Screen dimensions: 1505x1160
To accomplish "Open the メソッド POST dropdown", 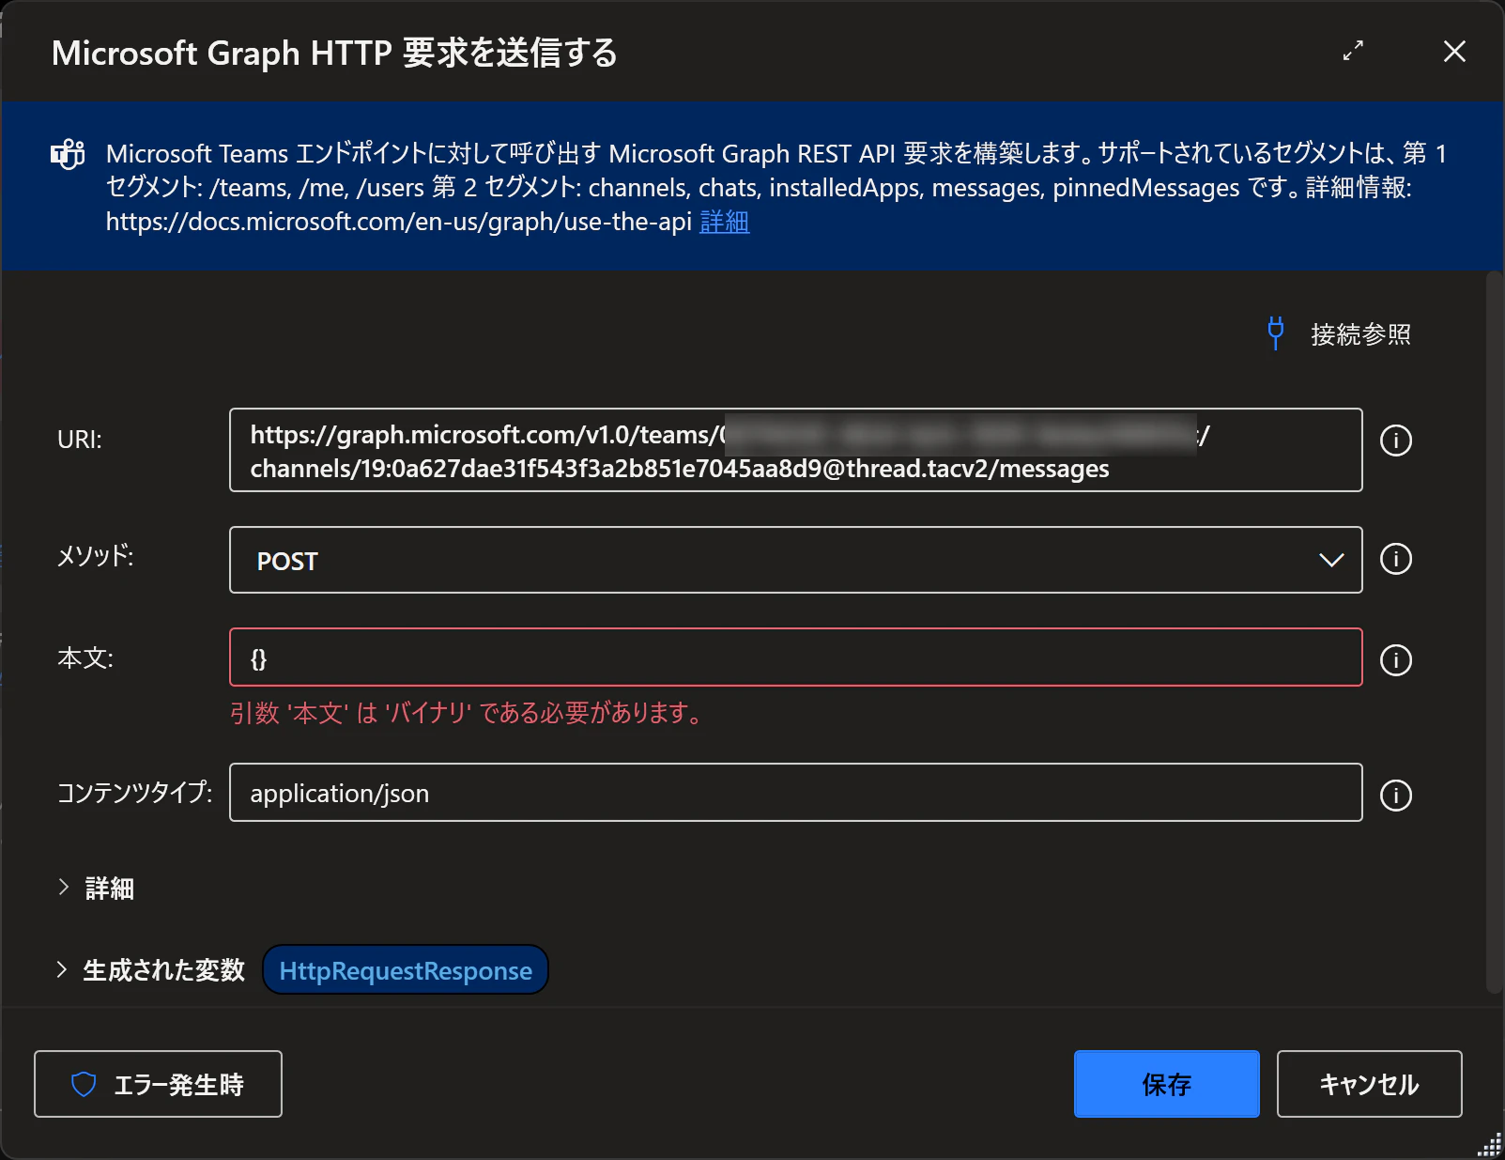I will tap(795, 560).
